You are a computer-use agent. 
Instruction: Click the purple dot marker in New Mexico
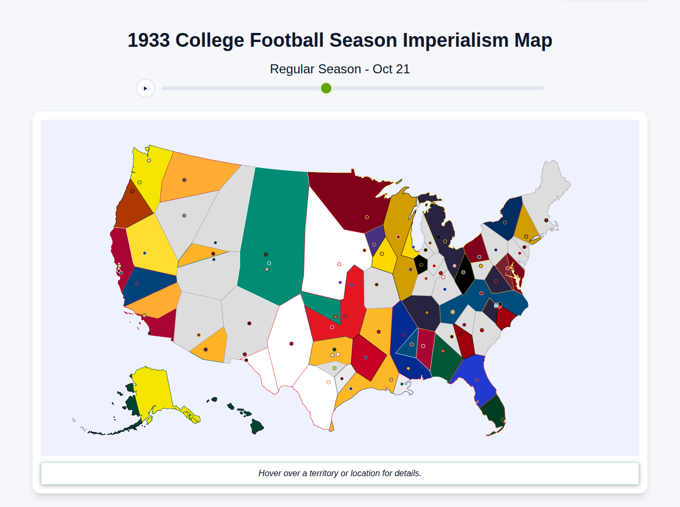(340, 282)
